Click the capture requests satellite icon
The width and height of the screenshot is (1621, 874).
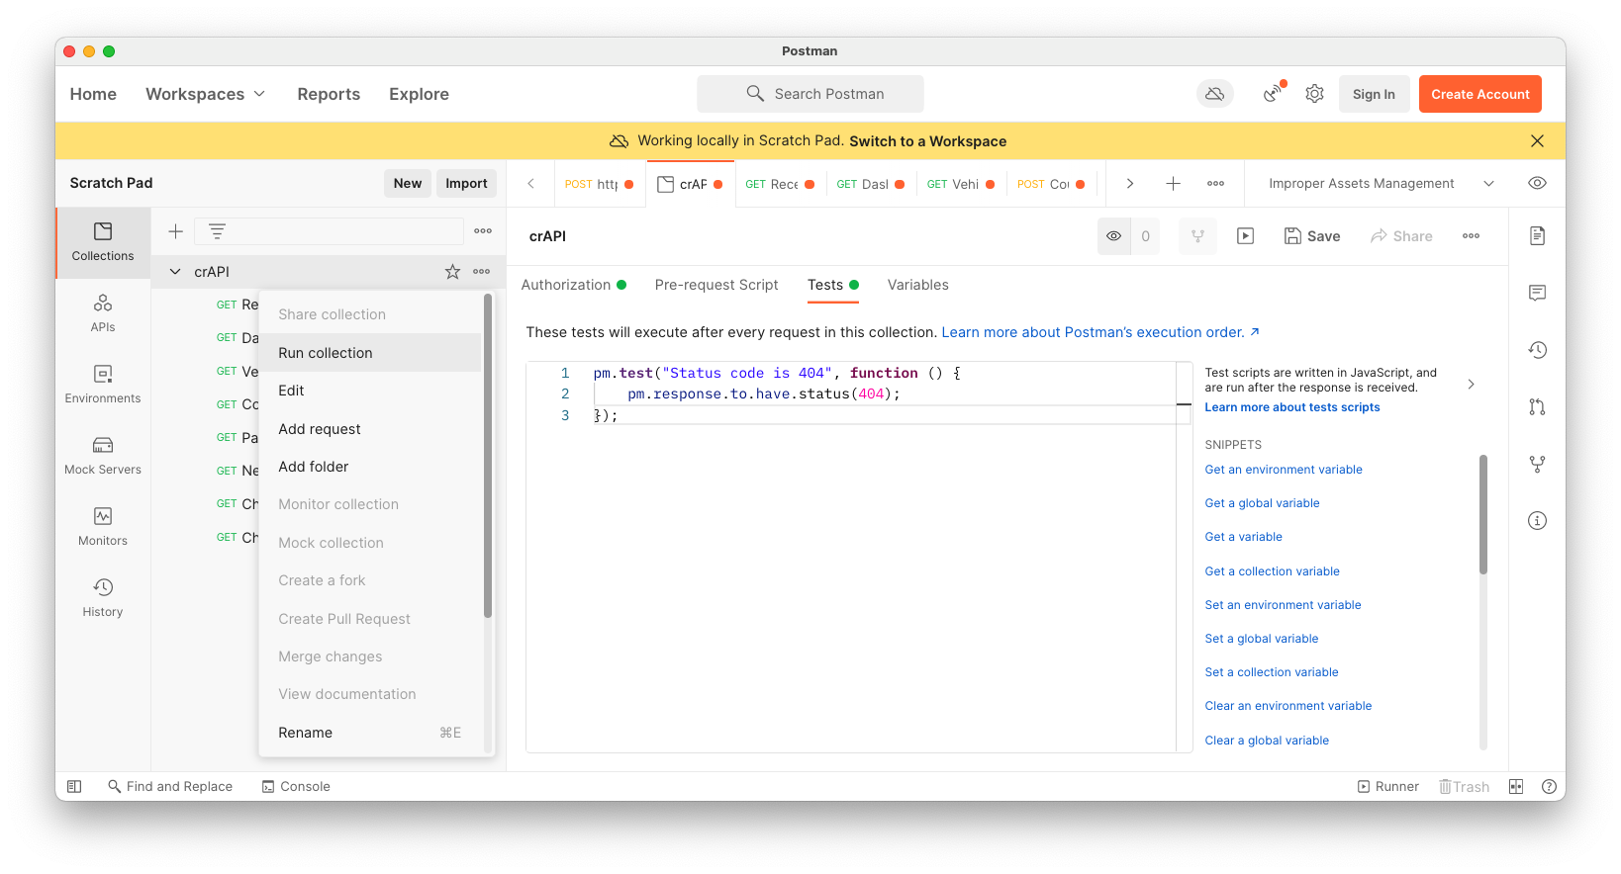pos(1273,94)
